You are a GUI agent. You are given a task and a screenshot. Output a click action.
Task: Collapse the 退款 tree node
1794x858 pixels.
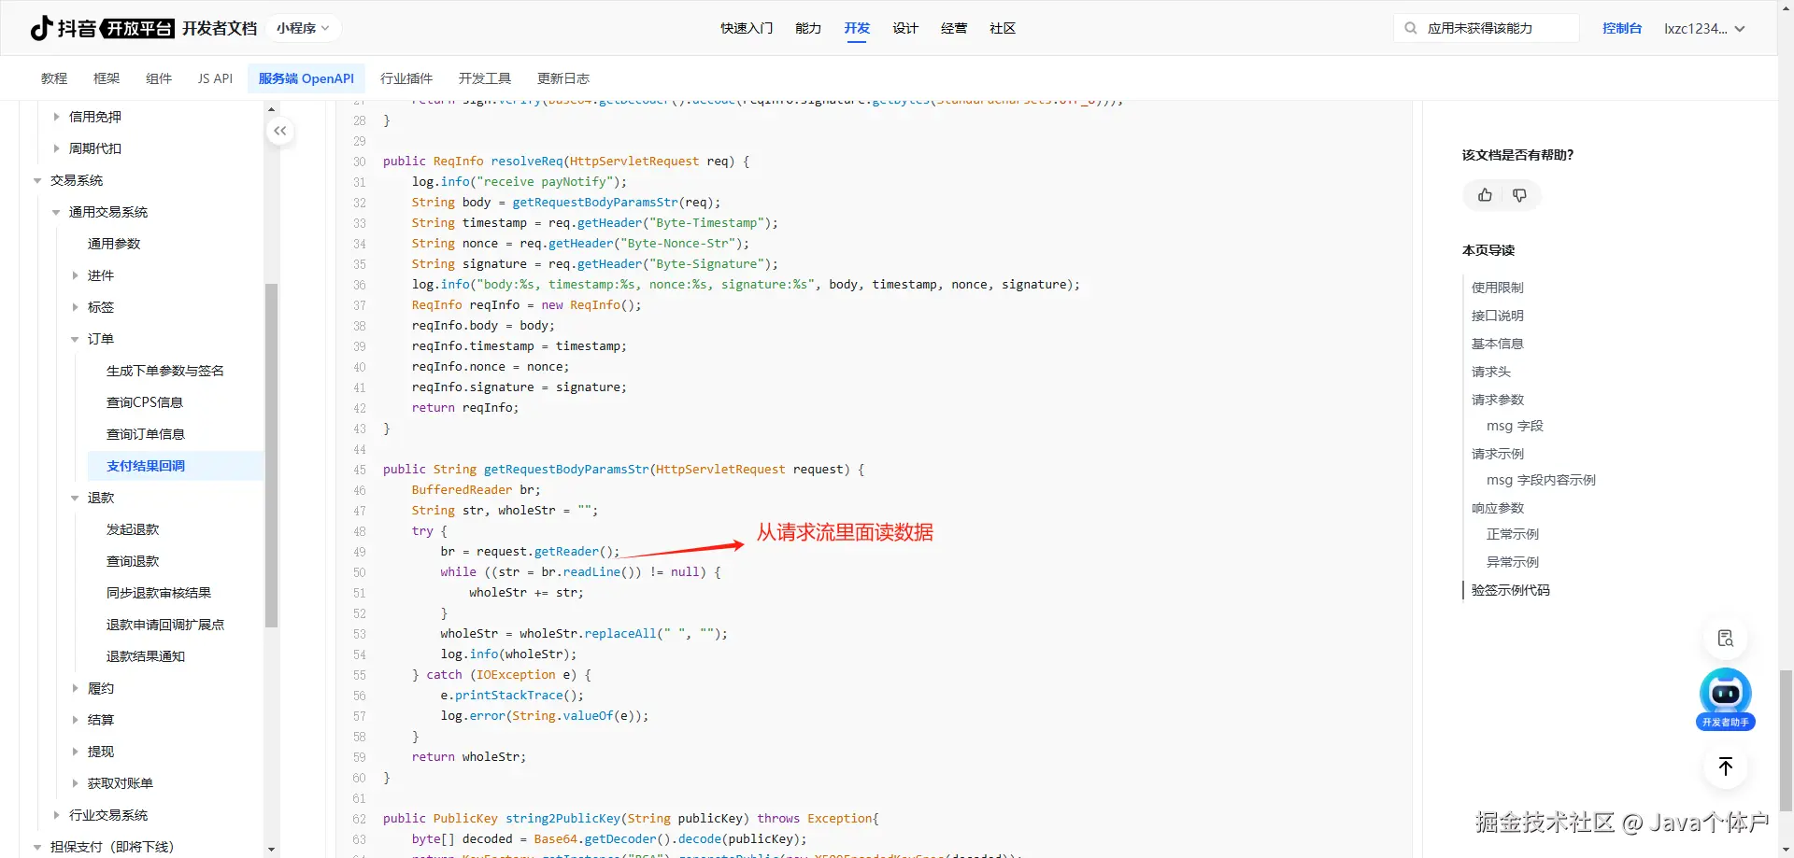point(75,498)
